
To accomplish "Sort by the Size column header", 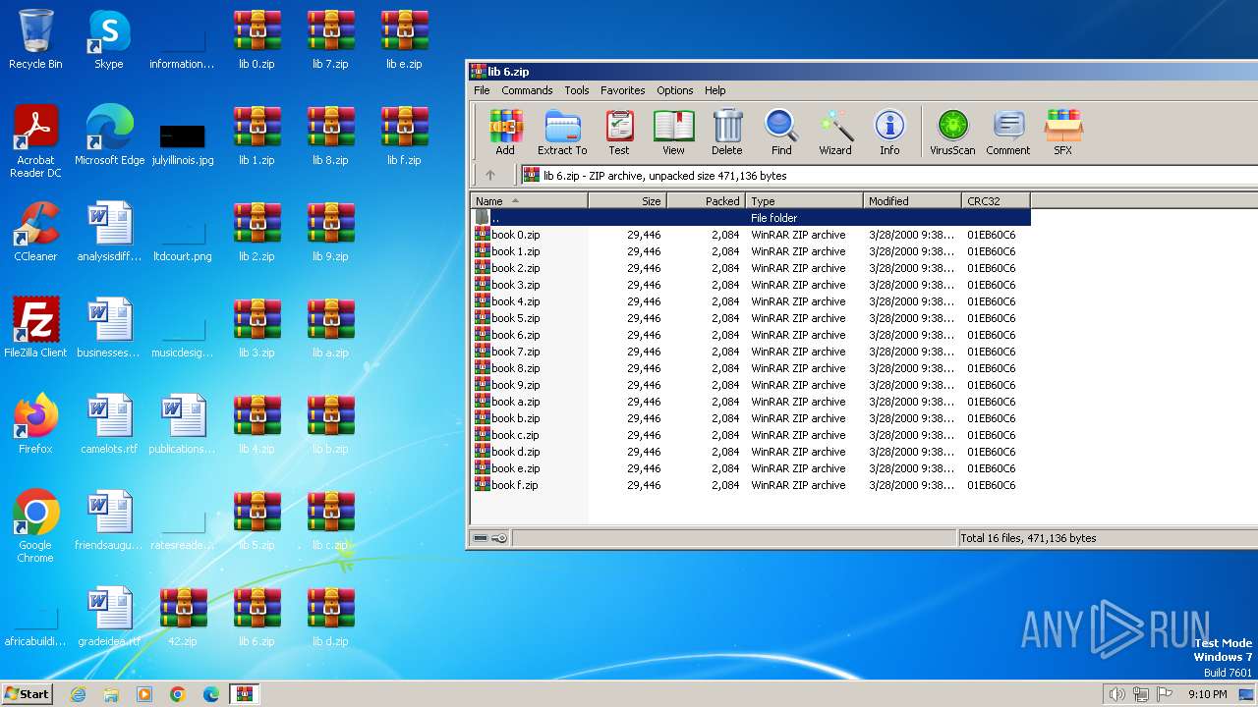I will pyautogui.click(x=627, y=200).
